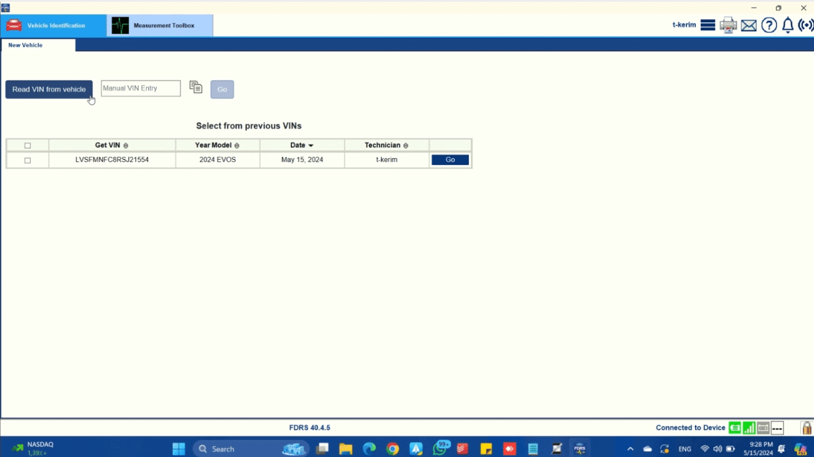This screenshot has height=457, width=814.
Task: Click the FDRS app icon in the taskbar
Action: tap(580, 449)
